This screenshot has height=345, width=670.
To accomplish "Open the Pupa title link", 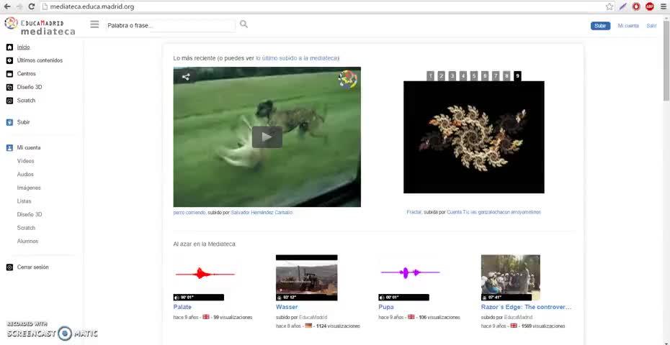I will point(386,307).
